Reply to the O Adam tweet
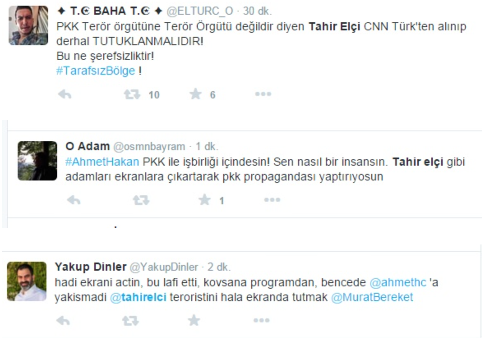The height and width of the screenshot is (338, 485). (74, 200)
